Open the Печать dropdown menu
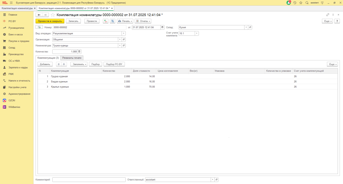The image size is (343, 184). 125,21
